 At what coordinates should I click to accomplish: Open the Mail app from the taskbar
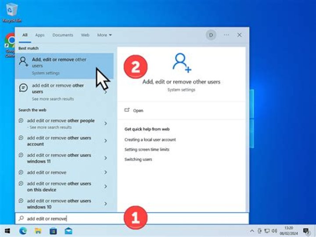click(68, 231)
